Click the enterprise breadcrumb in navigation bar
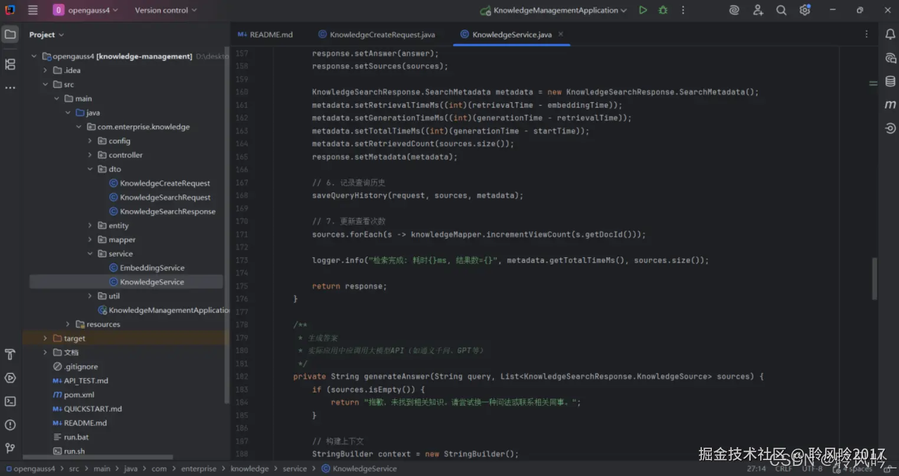899x476 pixels. click(x=198, y=469)
